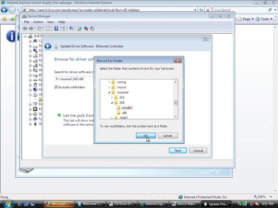Expand the keyboard device category in Device Manager

[x=30, y=80]
